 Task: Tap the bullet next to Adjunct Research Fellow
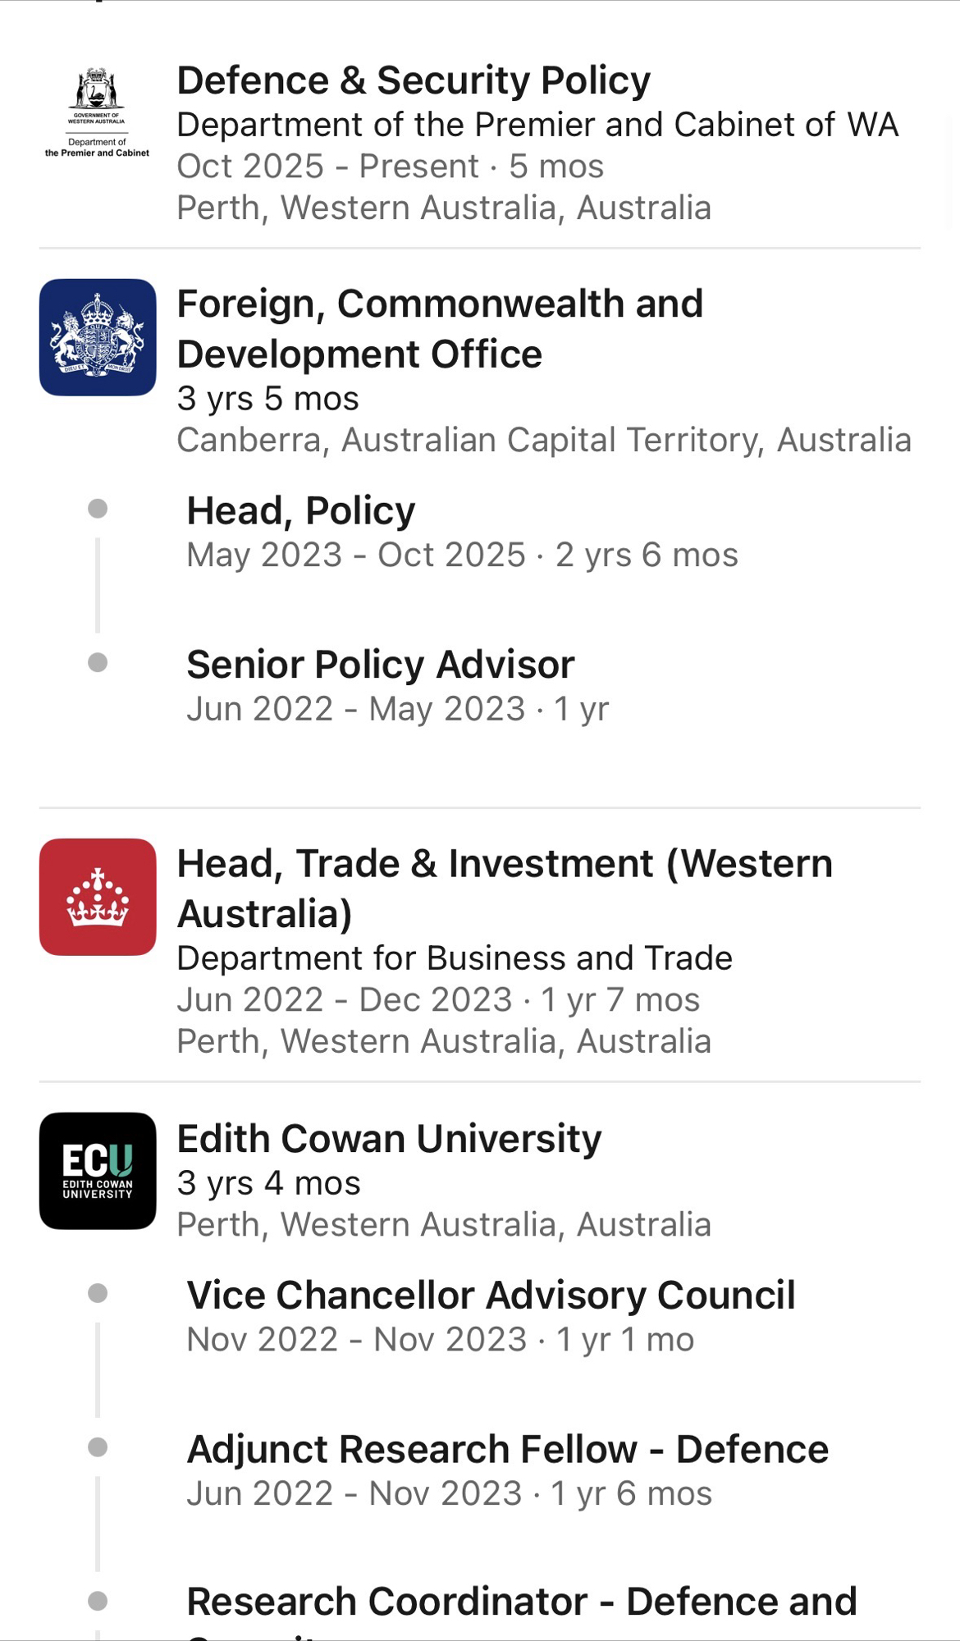point(98,1447)
